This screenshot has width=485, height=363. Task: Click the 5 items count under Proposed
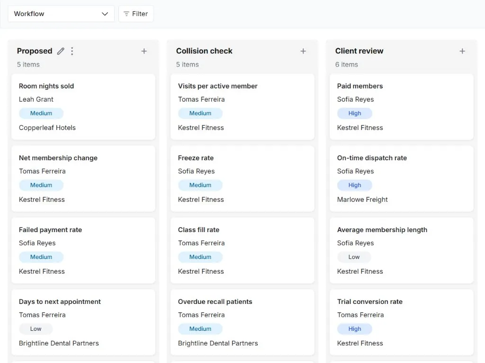(x=28, y=64)
